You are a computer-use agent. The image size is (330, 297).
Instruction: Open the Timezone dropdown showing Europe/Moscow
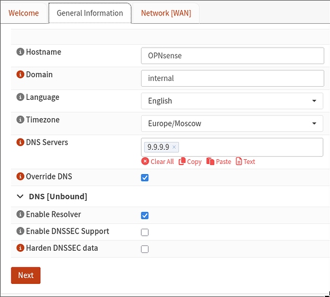tap(232, 124)
